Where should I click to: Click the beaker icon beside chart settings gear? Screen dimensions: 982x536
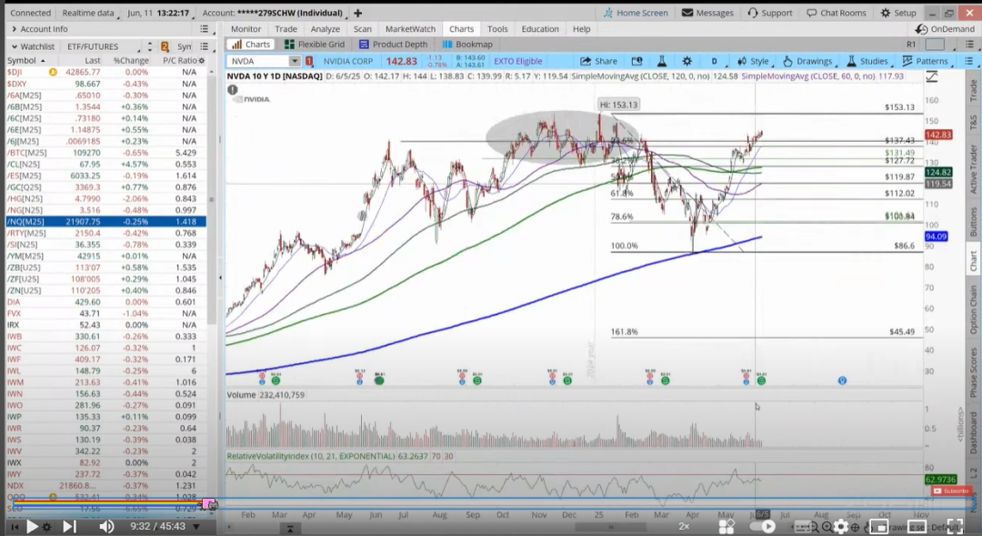(x=661, y=61)
